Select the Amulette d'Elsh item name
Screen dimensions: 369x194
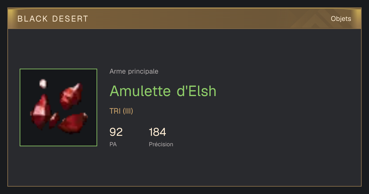(x=163, y=91)
